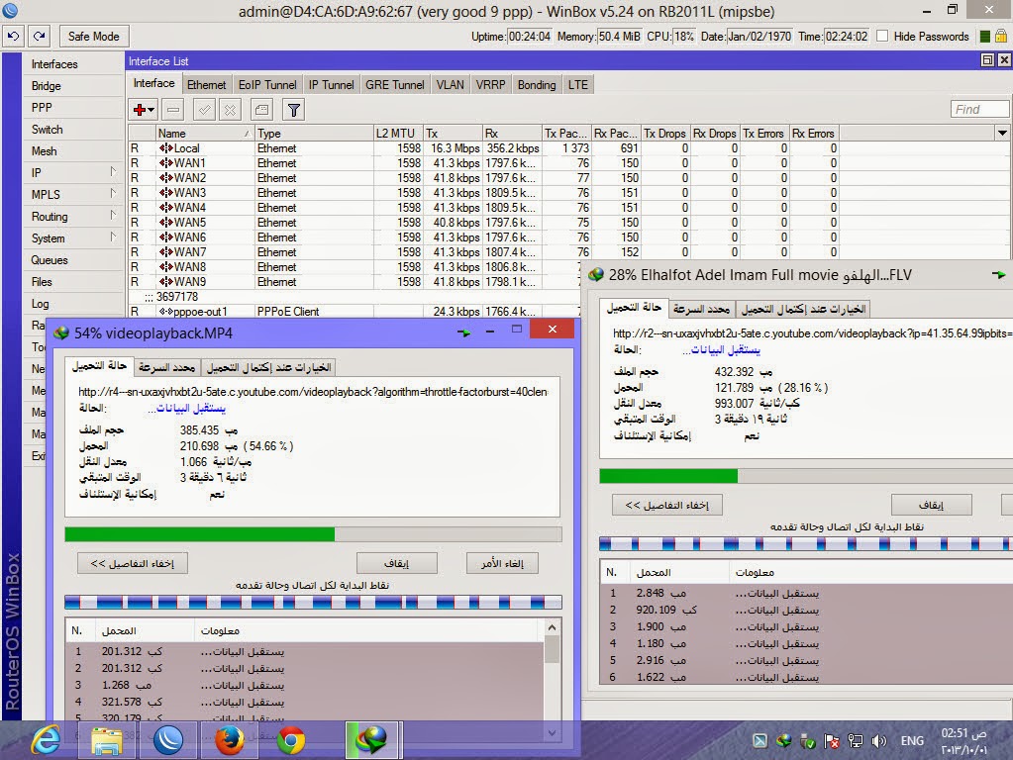Expand the MPLS submenu arrow
Image resolution: width=1013 pixels, height=760 pixels.
click(113, 193)
